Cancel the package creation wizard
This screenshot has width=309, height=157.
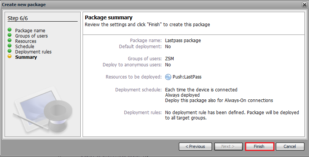point(290,146)
